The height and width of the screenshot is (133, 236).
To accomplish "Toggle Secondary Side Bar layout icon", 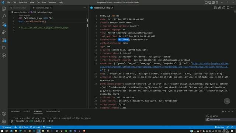I will (213, 3).
